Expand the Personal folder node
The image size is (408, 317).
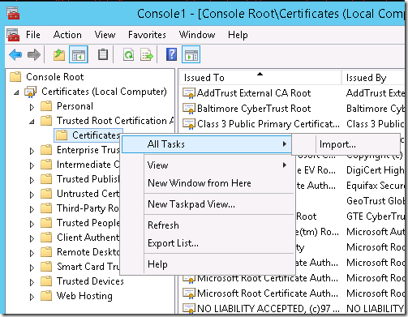32,107
